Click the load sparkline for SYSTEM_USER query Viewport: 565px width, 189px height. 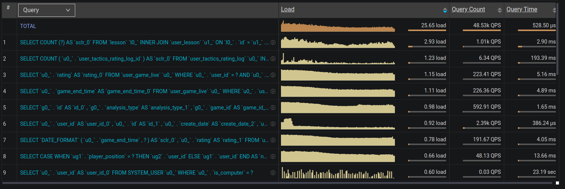338,173
